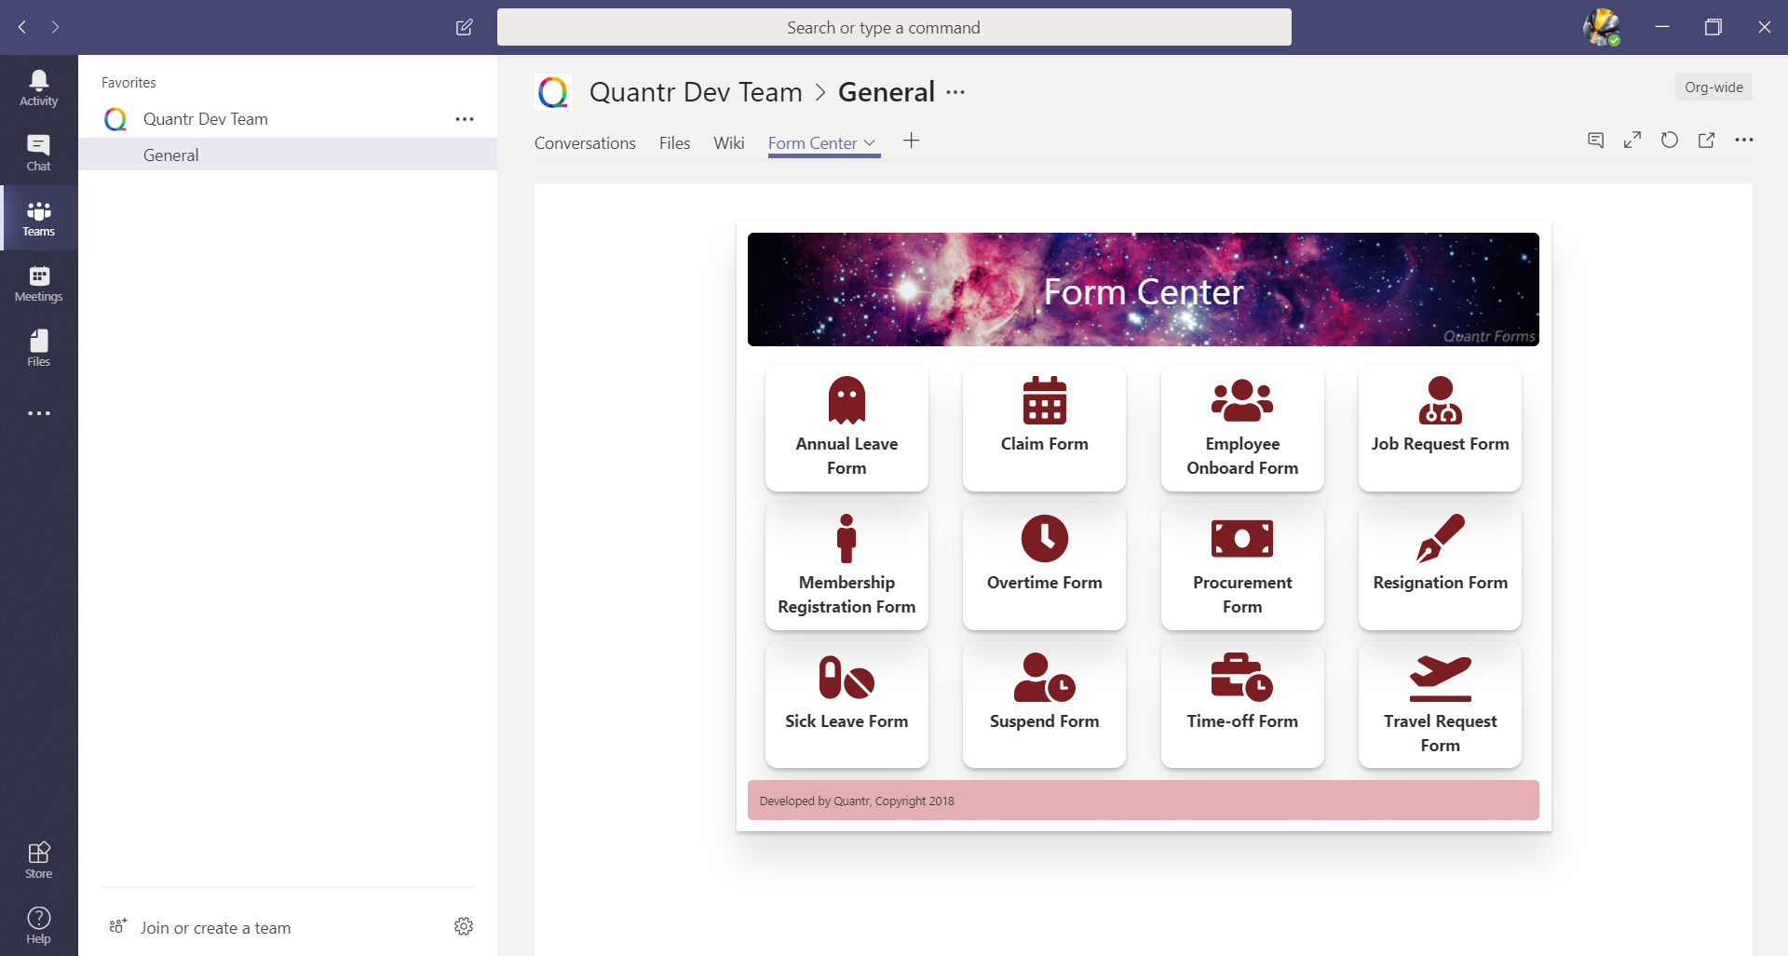Click the Quantr Dev Team header logo
The width and height of the screenshot is (1788, 956).
[553, 92]
